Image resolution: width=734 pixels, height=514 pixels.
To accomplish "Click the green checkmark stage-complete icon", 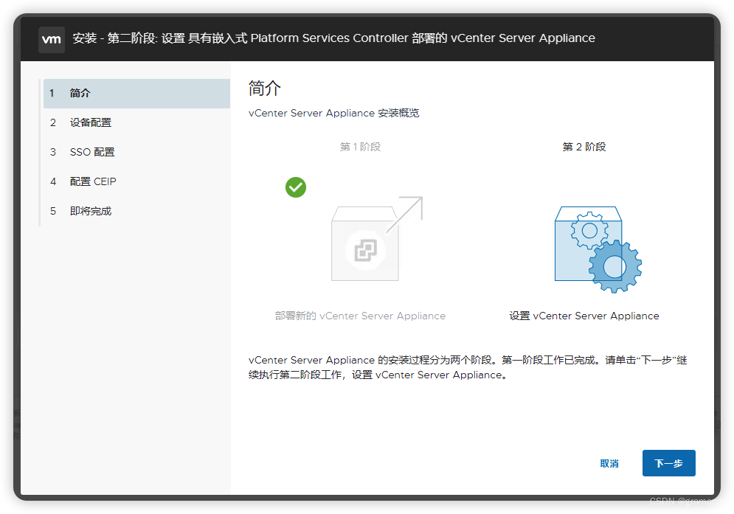I will click(296, 187).
